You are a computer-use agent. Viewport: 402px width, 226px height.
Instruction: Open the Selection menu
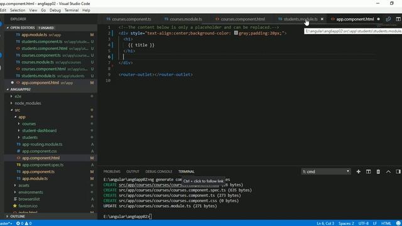pyautogui.click(x=18, y=10)
